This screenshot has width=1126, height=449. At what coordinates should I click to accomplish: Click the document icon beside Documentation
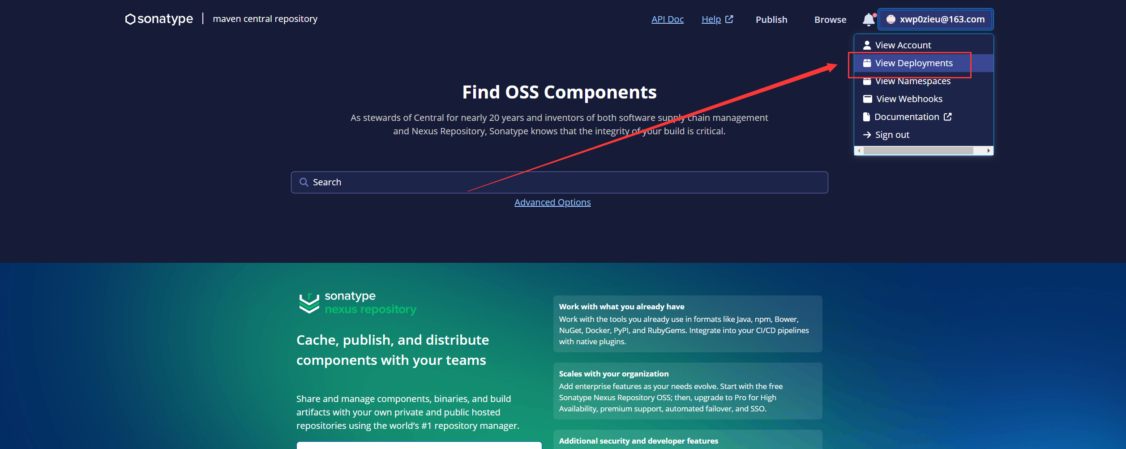866,117
